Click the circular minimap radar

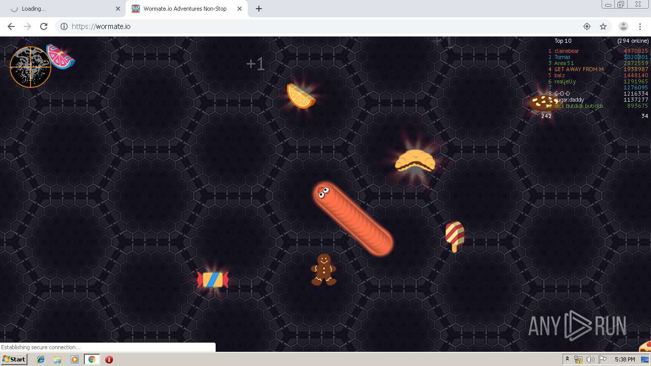point(30,67)
